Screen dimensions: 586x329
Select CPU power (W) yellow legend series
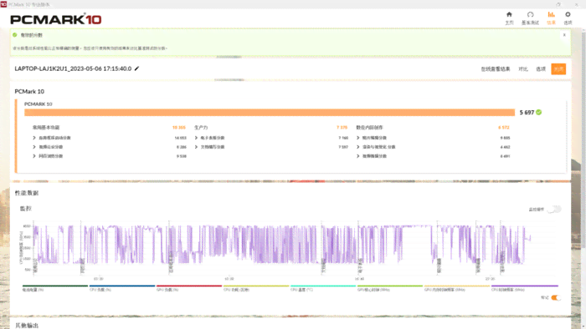(x=256, y=288)
